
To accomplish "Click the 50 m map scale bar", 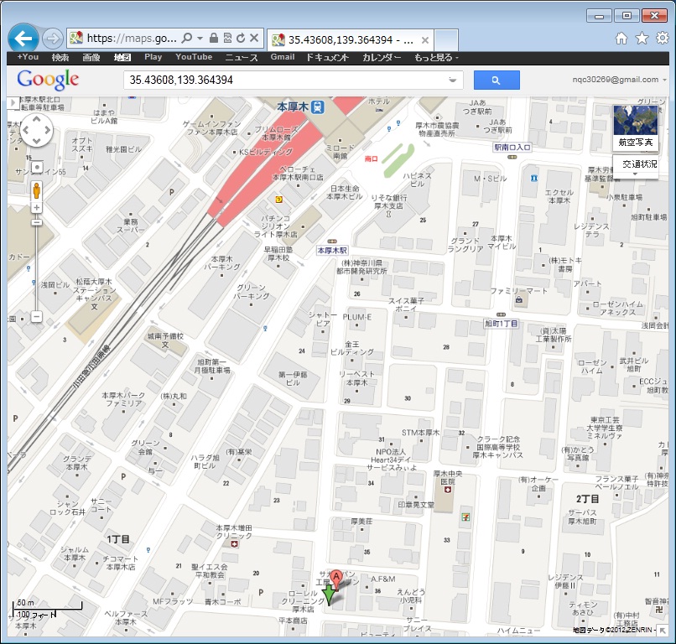I will pos(49,606).
